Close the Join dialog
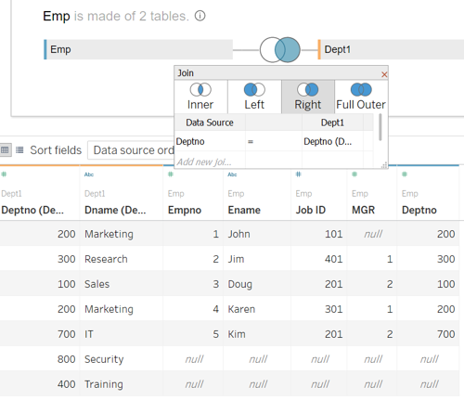This screenshot has width=464, height=400. (384, 74)
